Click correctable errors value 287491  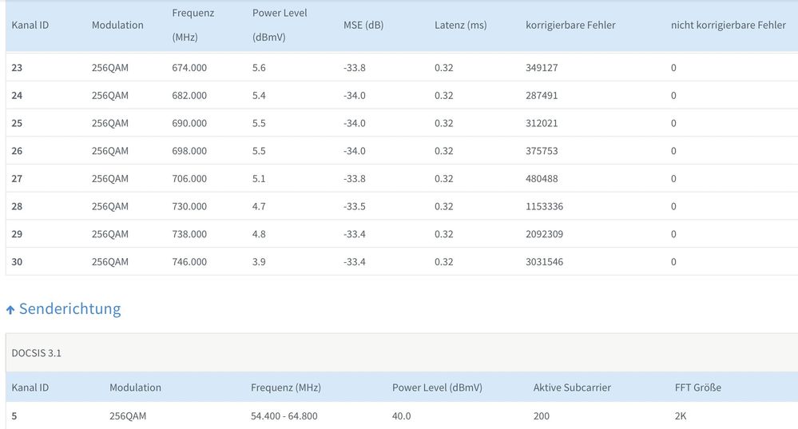click(542, 95)
